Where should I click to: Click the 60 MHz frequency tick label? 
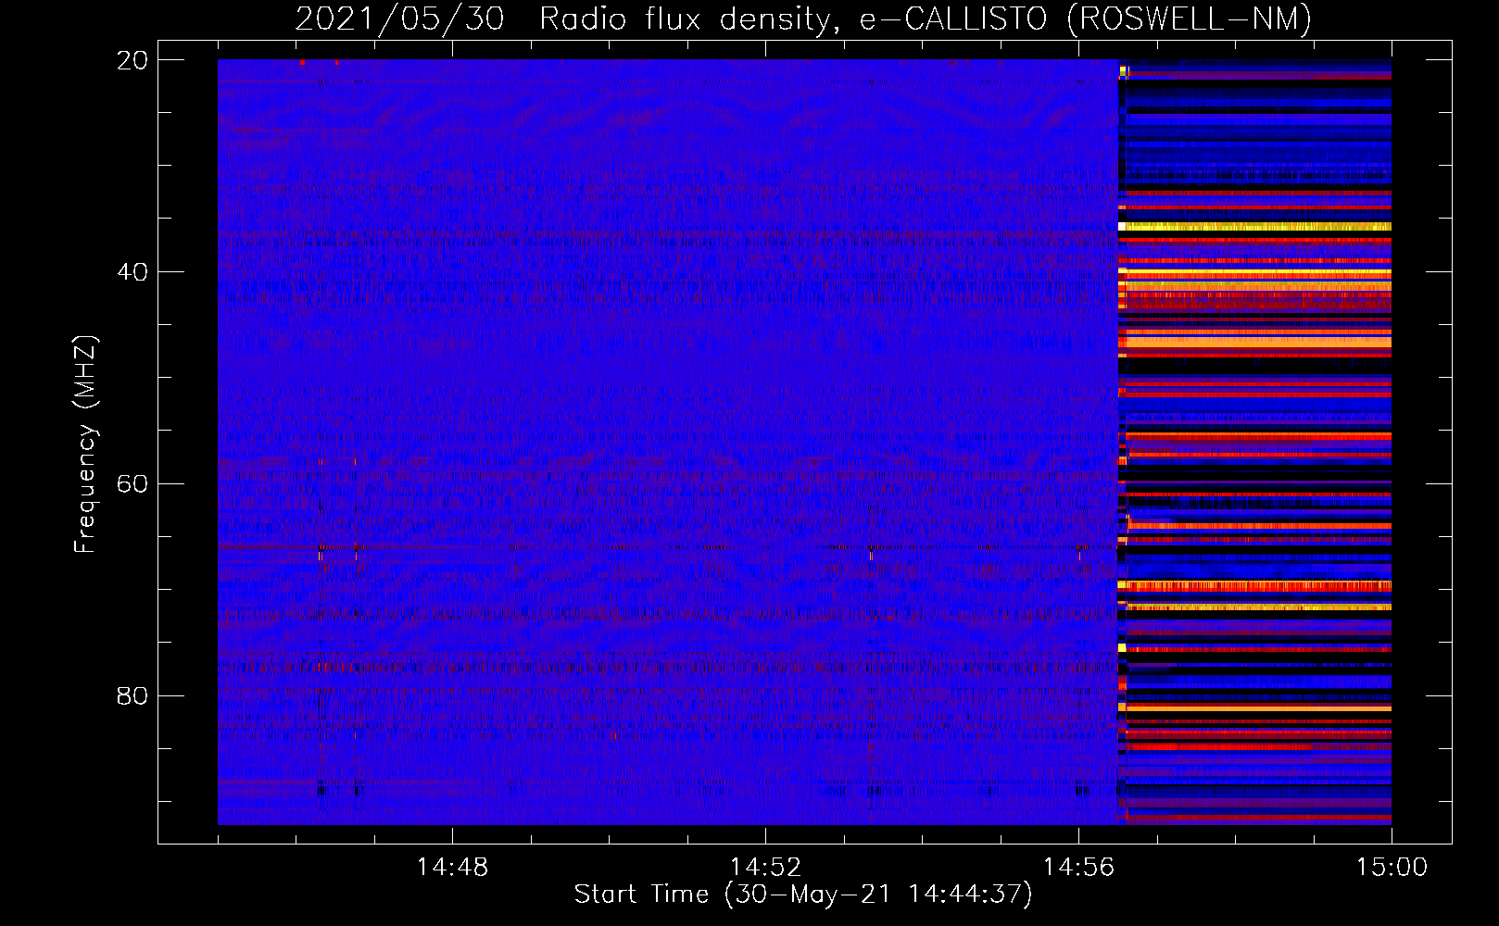132,484
